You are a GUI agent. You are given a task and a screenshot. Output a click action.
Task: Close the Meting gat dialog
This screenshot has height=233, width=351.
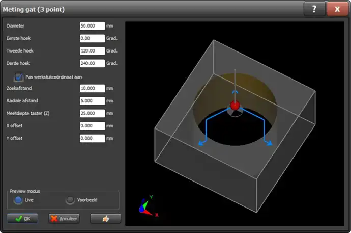(337, 9)
